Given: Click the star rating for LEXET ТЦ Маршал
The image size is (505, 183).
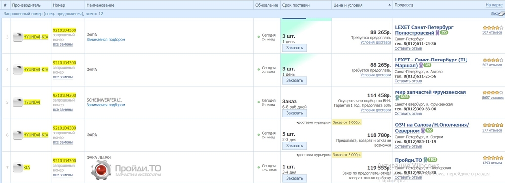Looking at the screenshot, I should (493, 60).
